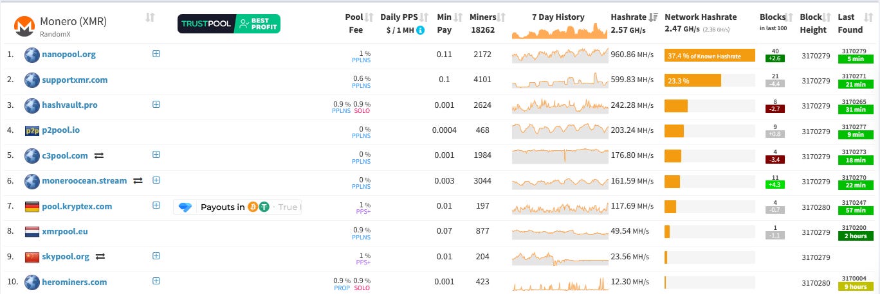Sort table by Hashrate column
Image resolution: width=880 pixels, height=294 pixels.
pos(653,17)
